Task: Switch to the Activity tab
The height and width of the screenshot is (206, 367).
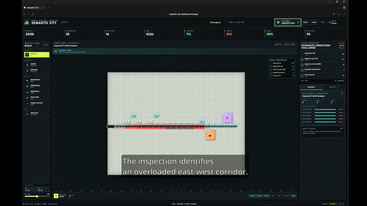Action: pyautogui.click(x=333, y=87)
